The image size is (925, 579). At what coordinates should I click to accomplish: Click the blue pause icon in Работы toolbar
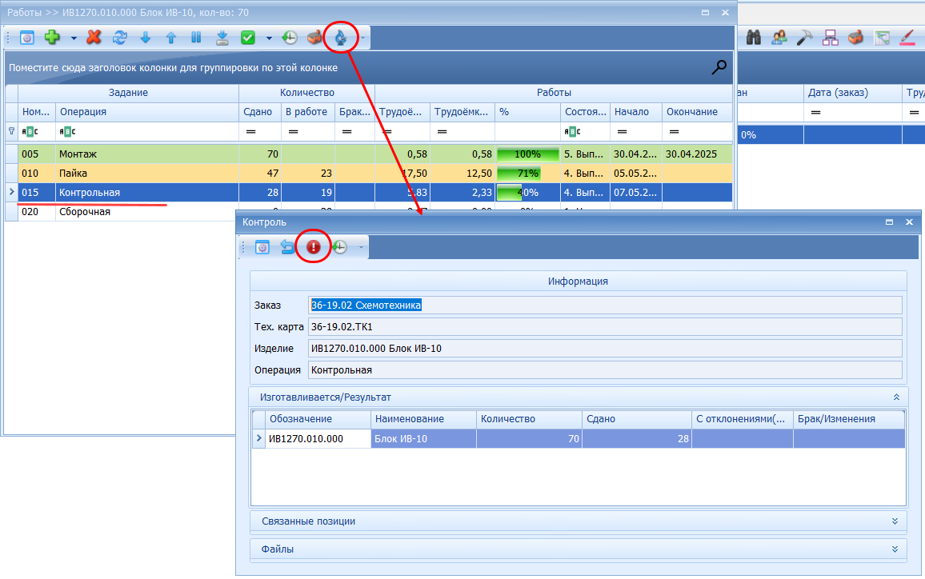[197, 38]
